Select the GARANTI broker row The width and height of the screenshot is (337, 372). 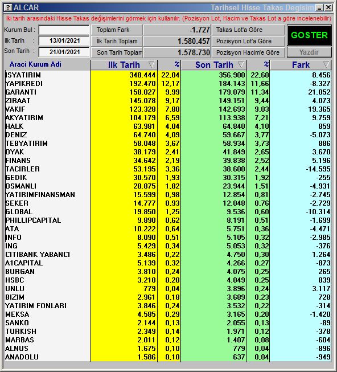(x=167, y=92)
